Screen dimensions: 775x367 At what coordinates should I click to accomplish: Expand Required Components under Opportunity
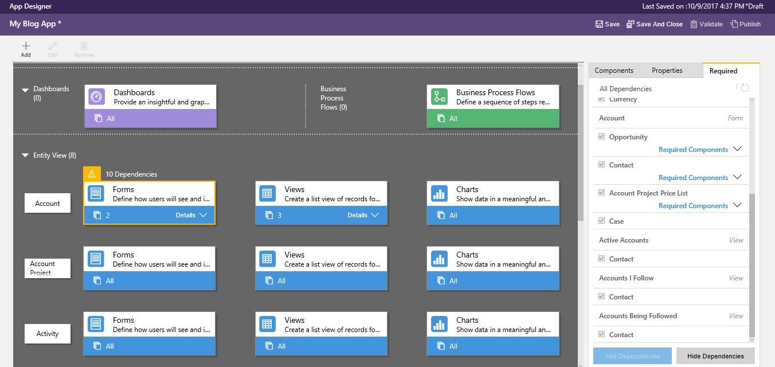click(x=737, y=149)
